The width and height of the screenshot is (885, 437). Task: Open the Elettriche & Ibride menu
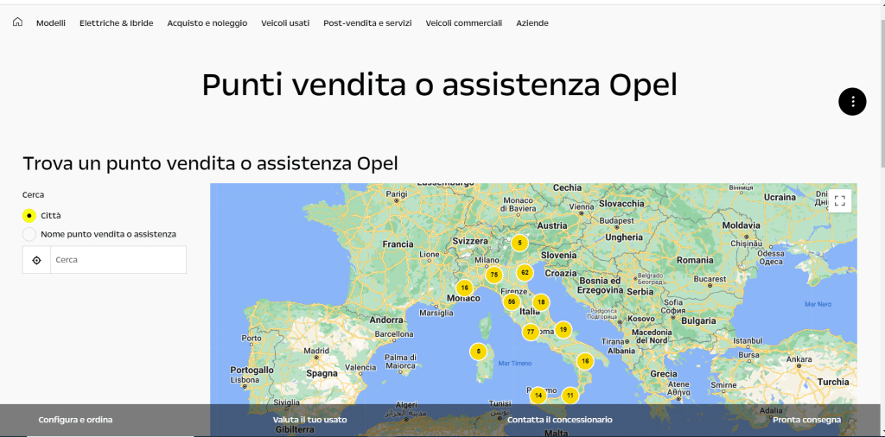(x=117, y=23)
